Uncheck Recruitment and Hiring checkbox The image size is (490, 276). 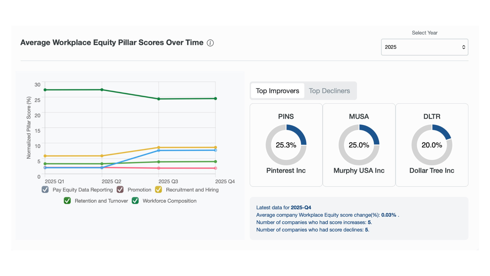tap(158, 190)
